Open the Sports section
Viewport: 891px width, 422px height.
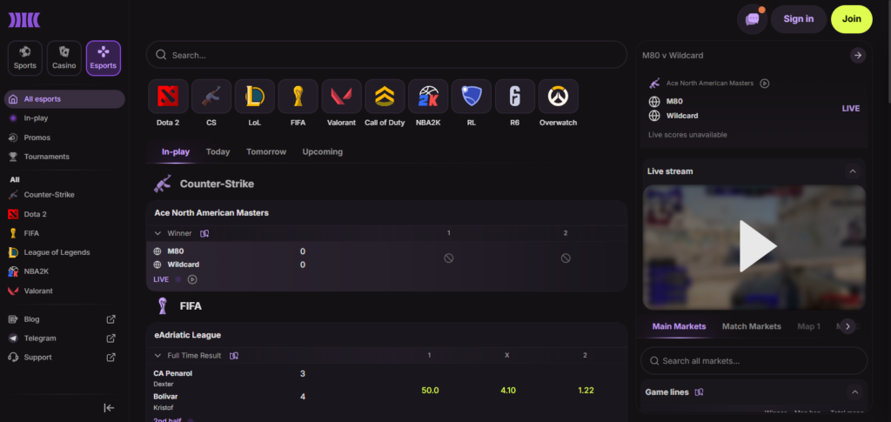click(x=25, y=58)
